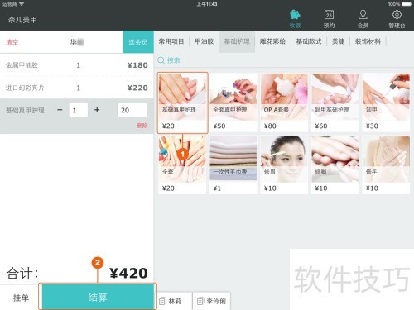Open the 预约 calendar icon

pyautogui.click(x=329, y=15)
